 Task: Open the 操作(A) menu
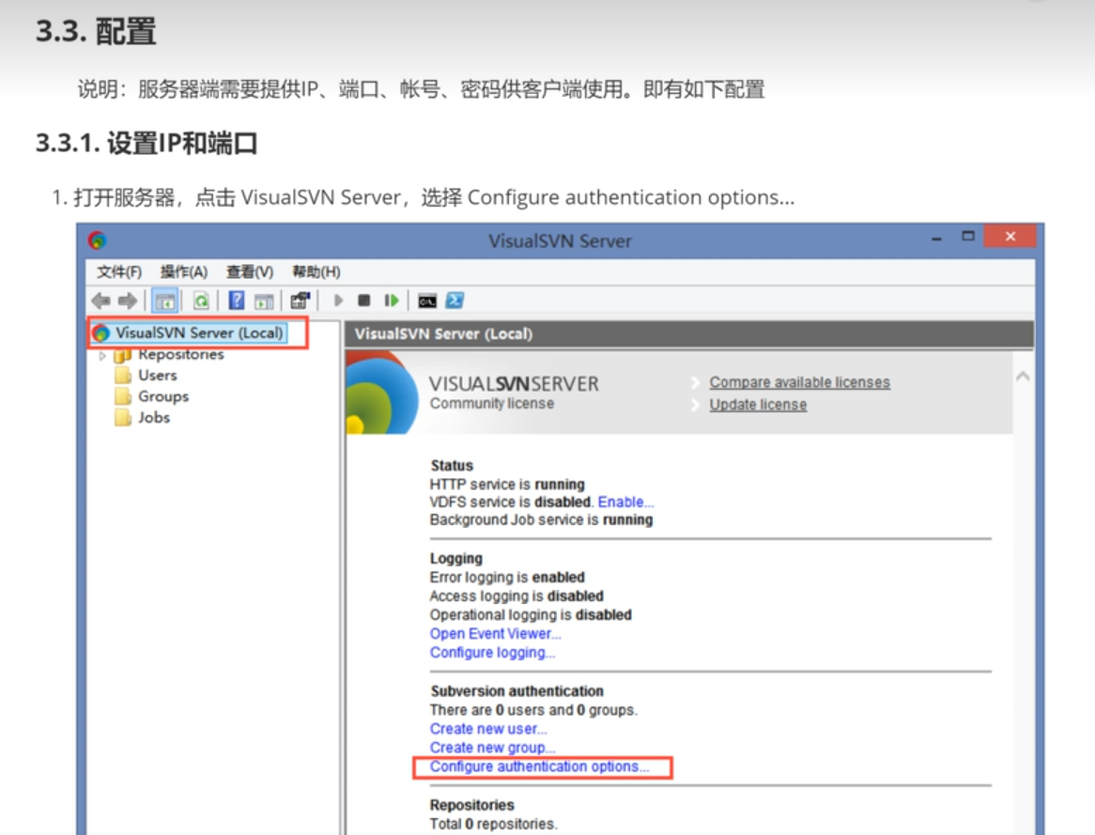click(184, 271)
